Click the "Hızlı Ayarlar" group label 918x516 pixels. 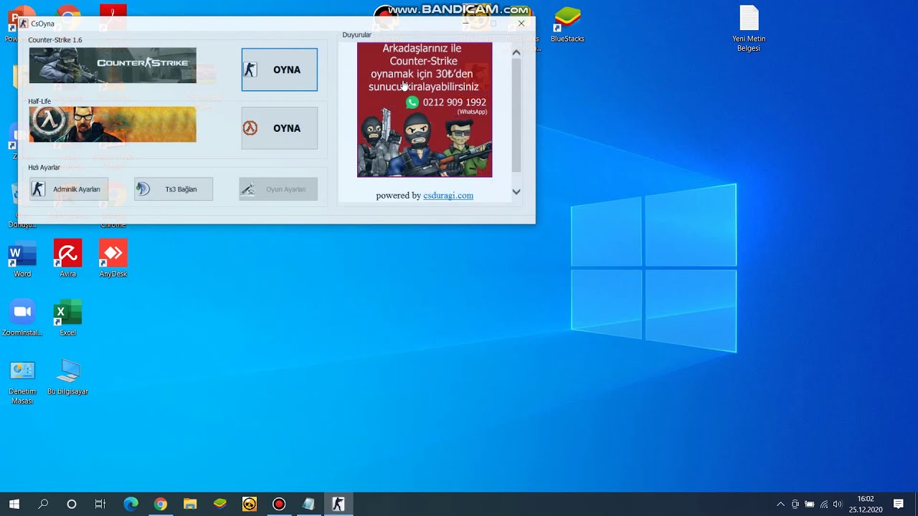tap(44, 168)
